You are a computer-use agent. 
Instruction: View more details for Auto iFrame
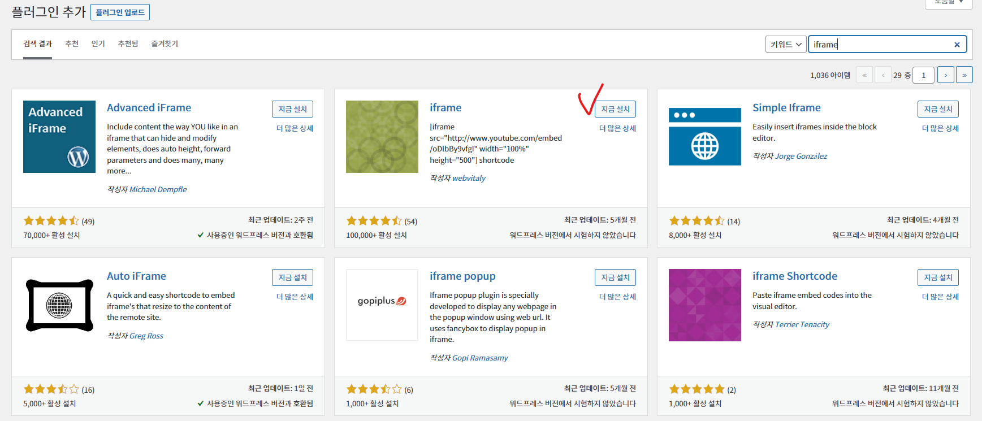click(295, 297)
